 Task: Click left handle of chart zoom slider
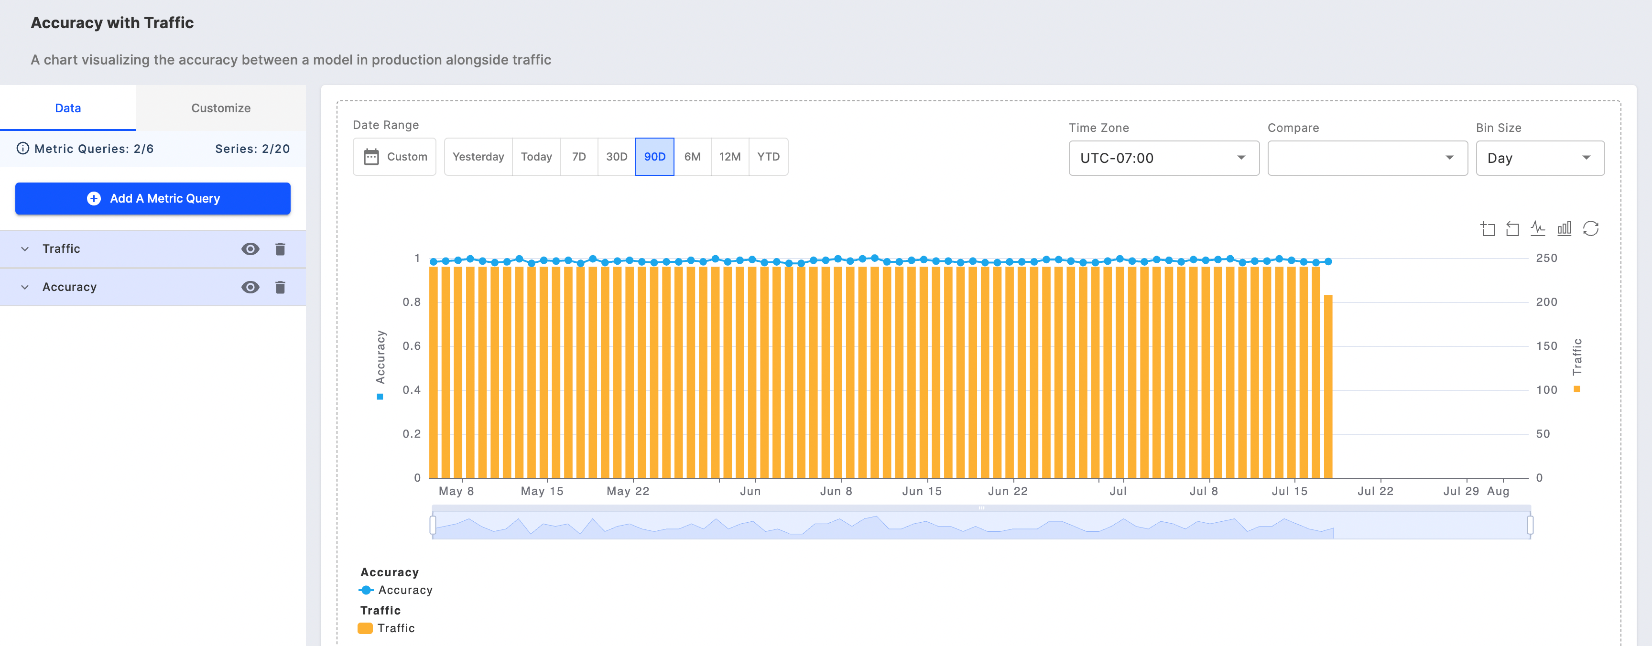click(x=433, y=526)
